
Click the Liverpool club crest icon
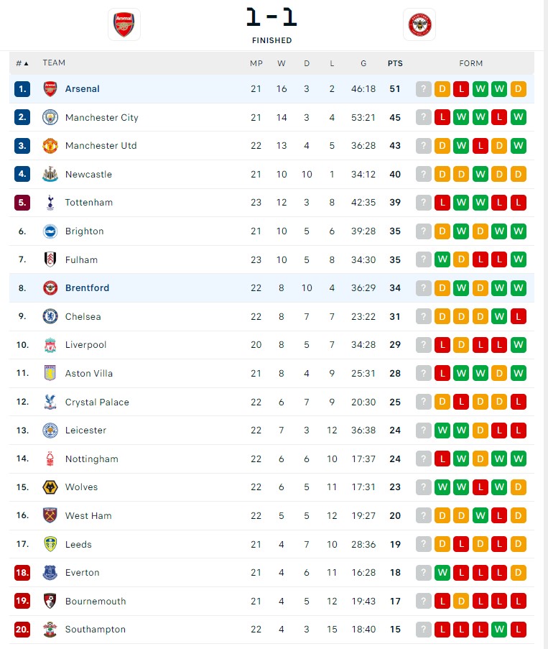50,345
